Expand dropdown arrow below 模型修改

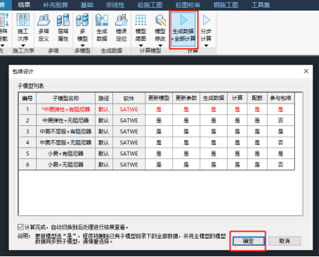[160, 45]
